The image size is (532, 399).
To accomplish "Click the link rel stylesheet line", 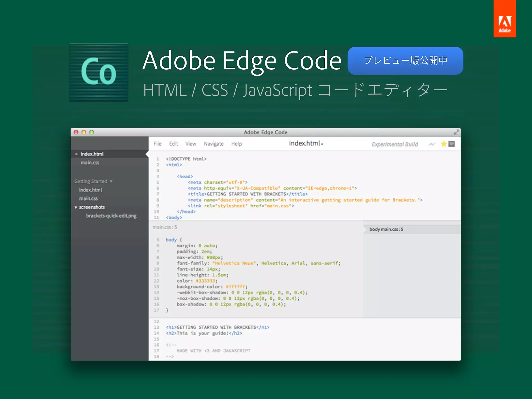I will (241, 206).
